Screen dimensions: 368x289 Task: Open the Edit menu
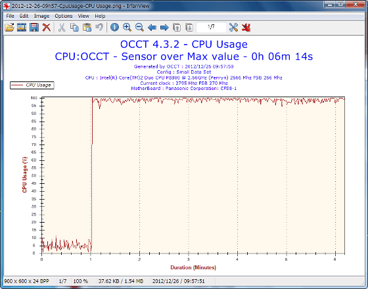(x=24, y=16)
